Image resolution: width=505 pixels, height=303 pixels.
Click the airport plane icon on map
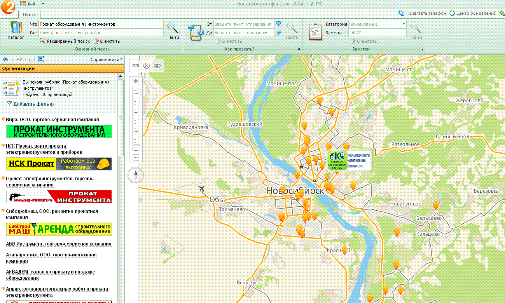[201, 189]
